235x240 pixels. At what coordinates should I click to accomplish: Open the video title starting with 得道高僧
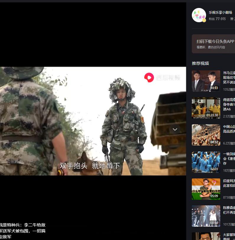(229, 104)
